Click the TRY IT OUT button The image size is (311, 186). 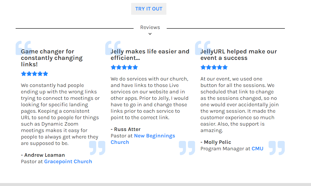click(x=149, y=9)
